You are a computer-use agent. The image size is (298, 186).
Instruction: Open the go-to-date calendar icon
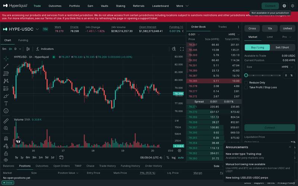click(x=61, y=157)
